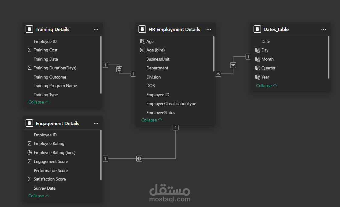Click the sigma icon beside Training Cost

30,50
